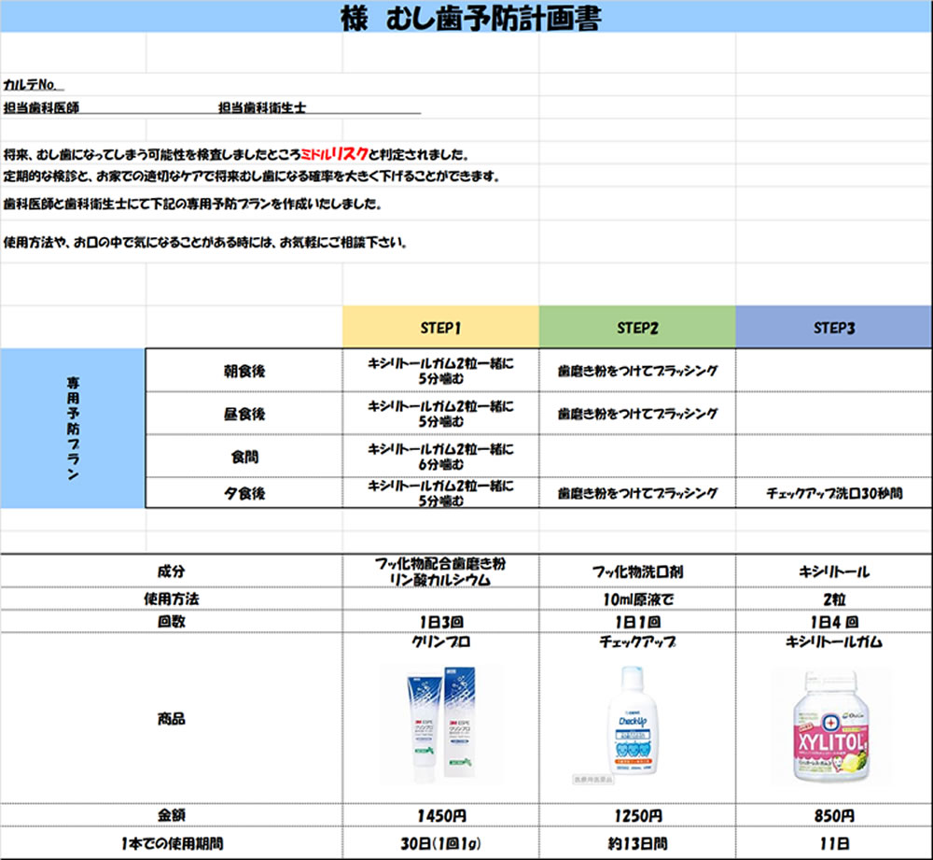Click the 1日1回 cell
The image size is (933, 860).
[x=637, y=621]
